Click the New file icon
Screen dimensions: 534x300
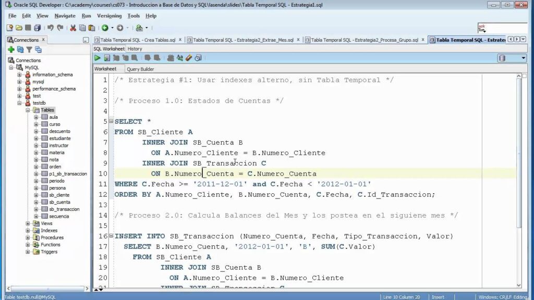9,28
